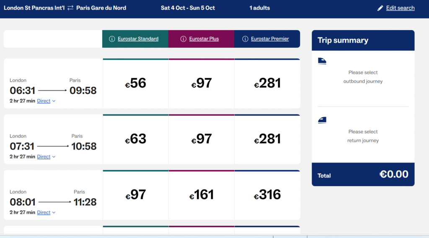Choose the €161 Plus fare for 08:01
The width and height of the screenshot is (429, 238).
[x=202, y=195]
